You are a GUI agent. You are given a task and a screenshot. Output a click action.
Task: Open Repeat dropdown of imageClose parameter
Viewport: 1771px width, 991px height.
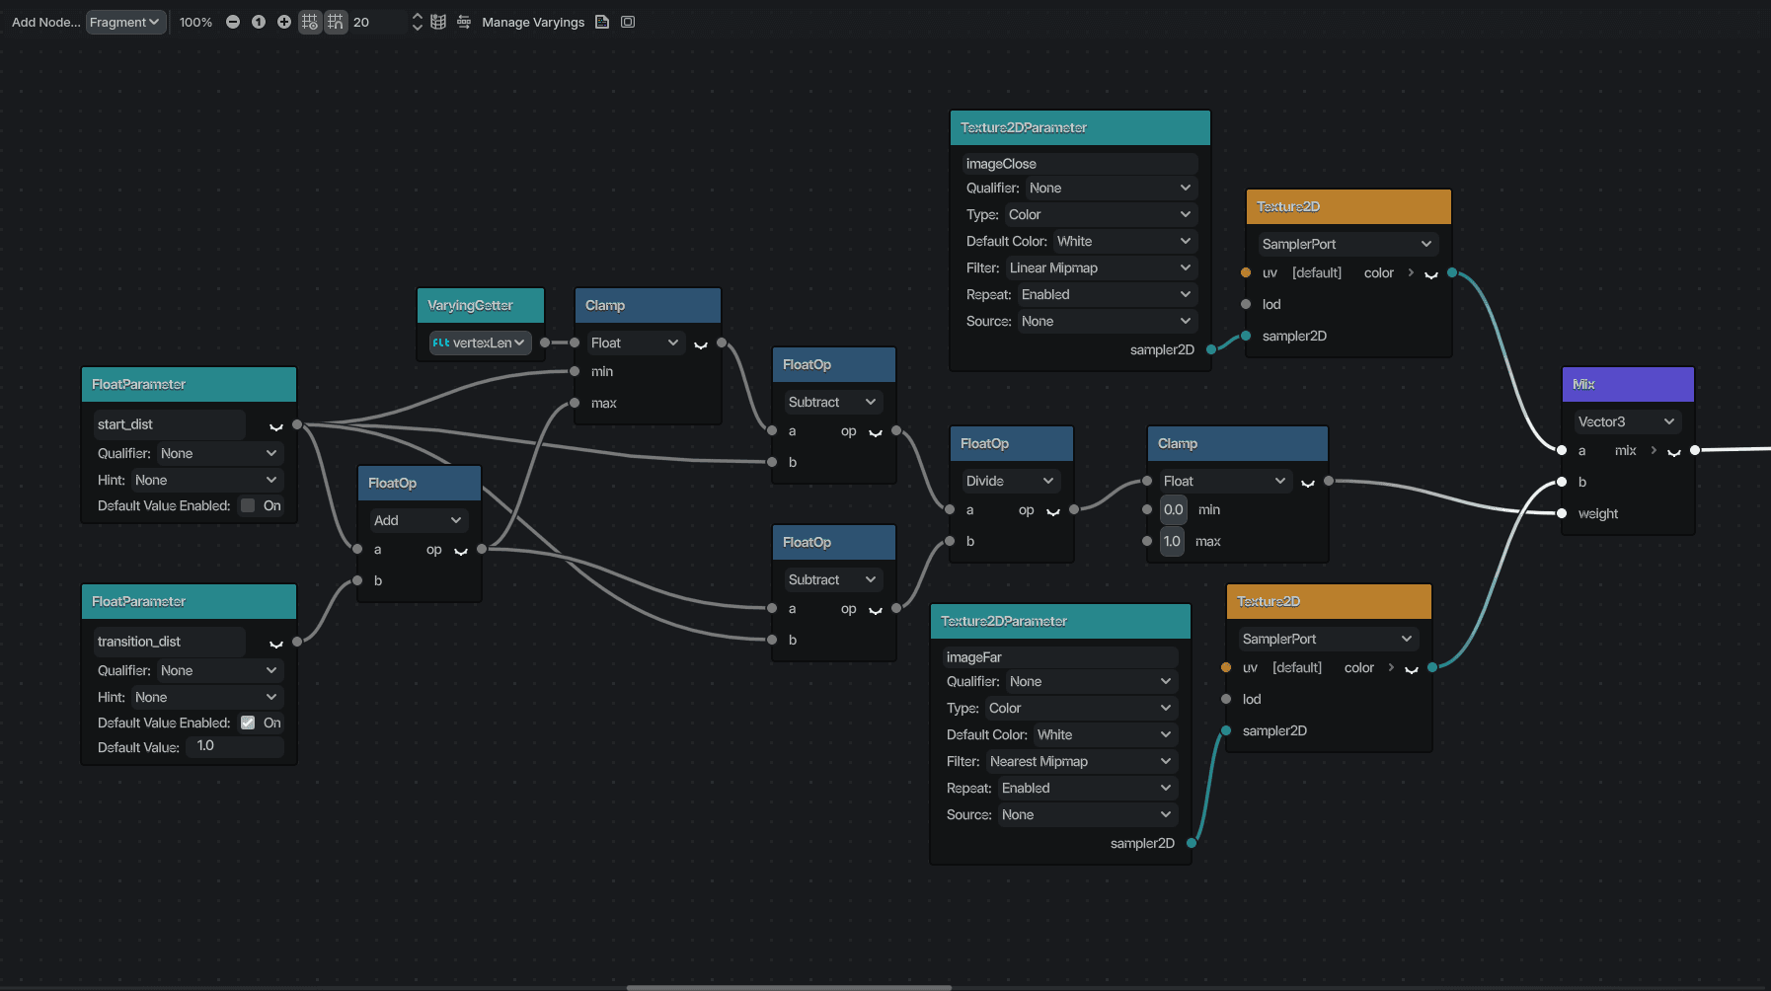click(1107, 294)
